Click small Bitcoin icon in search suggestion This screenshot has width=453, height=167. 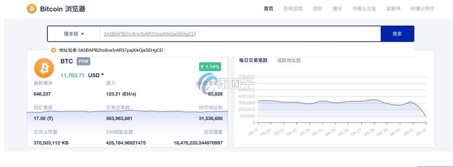[x=54, y=50]
